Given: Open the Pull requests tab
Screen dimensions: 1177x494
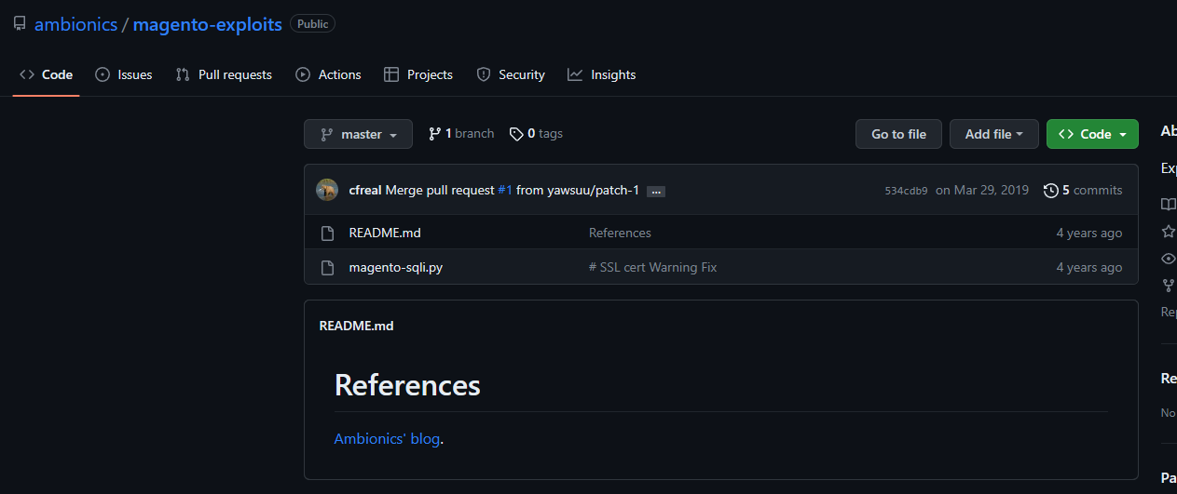Looking at the screenshot, I should [224, 74].
